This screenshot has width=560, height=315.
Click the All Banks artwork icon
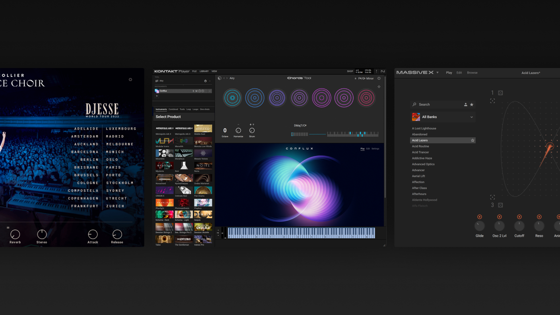coord(416,117)
